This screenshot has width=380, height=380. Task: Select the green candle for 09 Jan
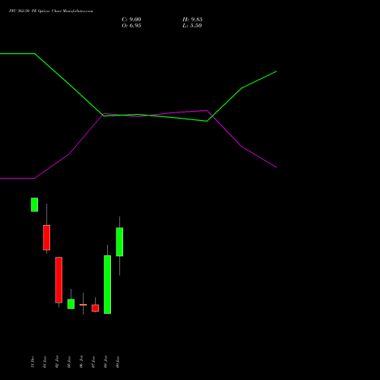[x=119, y=242]
